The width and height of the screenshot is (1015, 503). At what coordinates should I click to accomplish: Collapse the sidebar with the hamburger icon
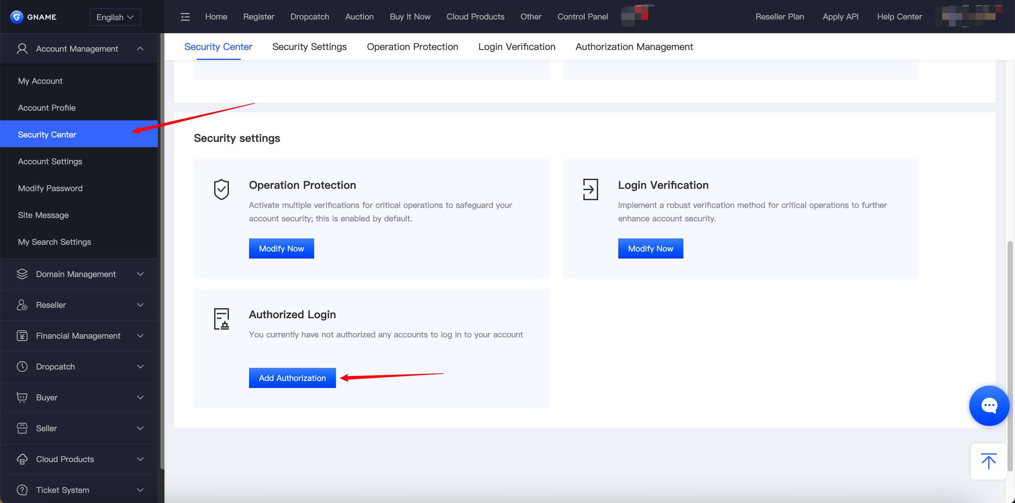185,17
